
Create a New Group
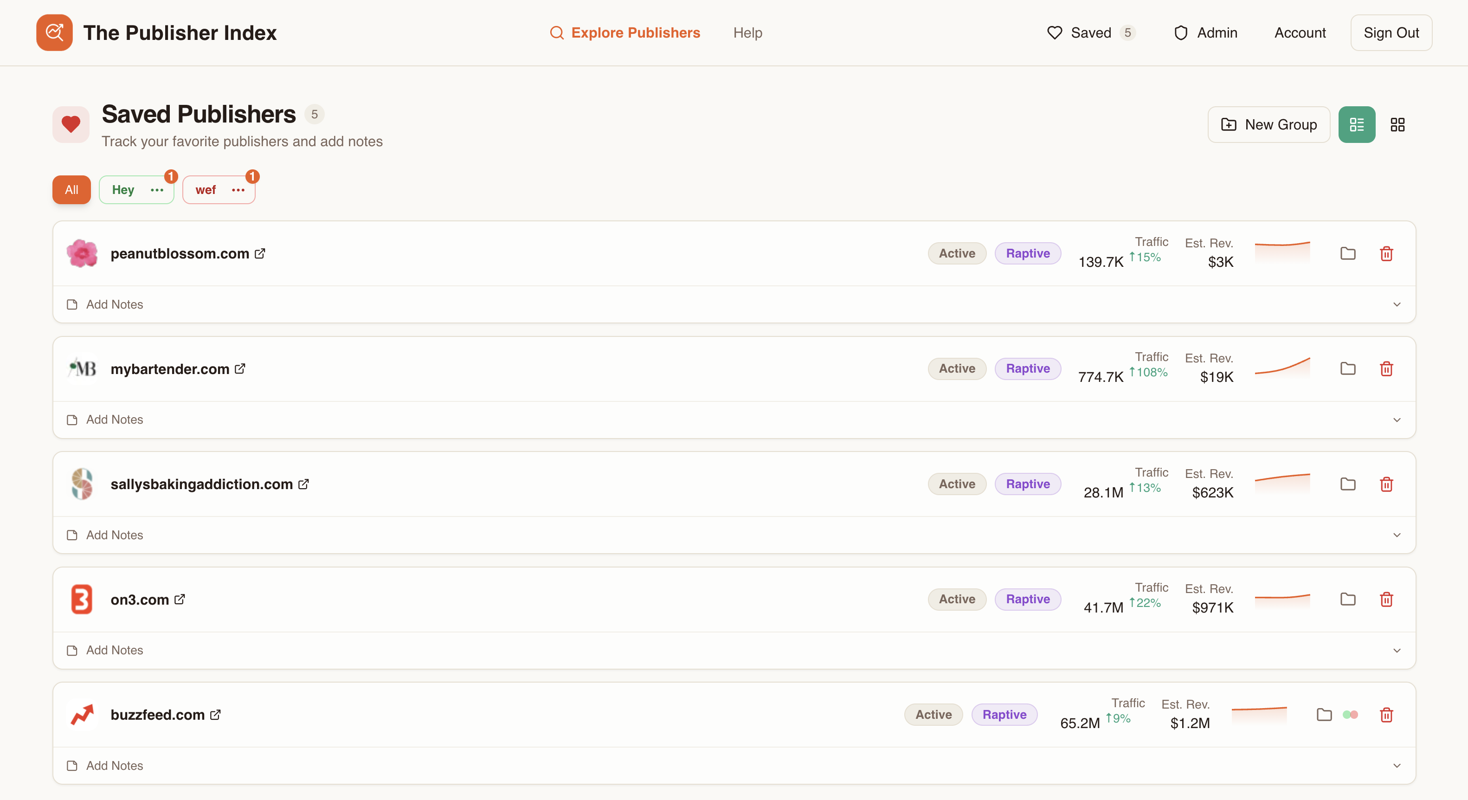[x=1268, y=124]
